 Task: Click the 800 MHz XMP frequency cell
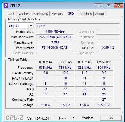(104, 68)
